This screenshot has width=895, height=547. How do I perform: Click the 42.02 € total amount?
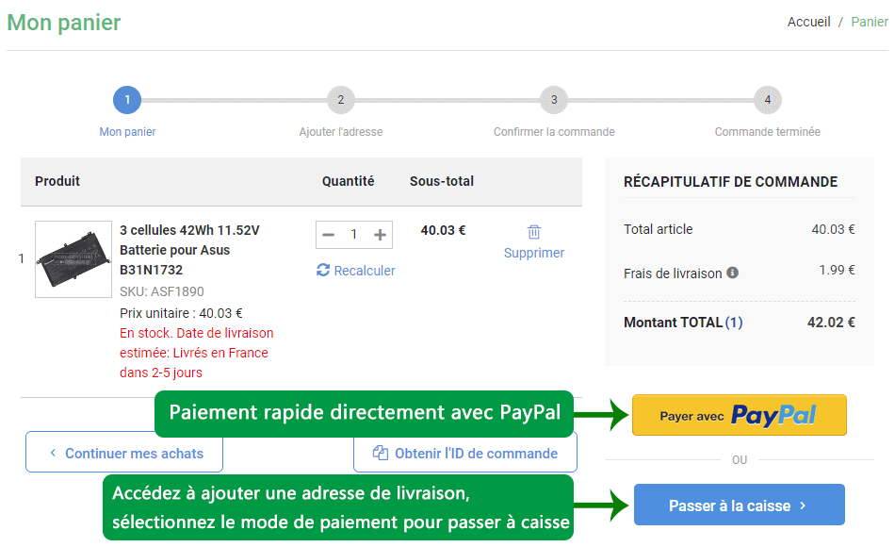pos(831,323)
